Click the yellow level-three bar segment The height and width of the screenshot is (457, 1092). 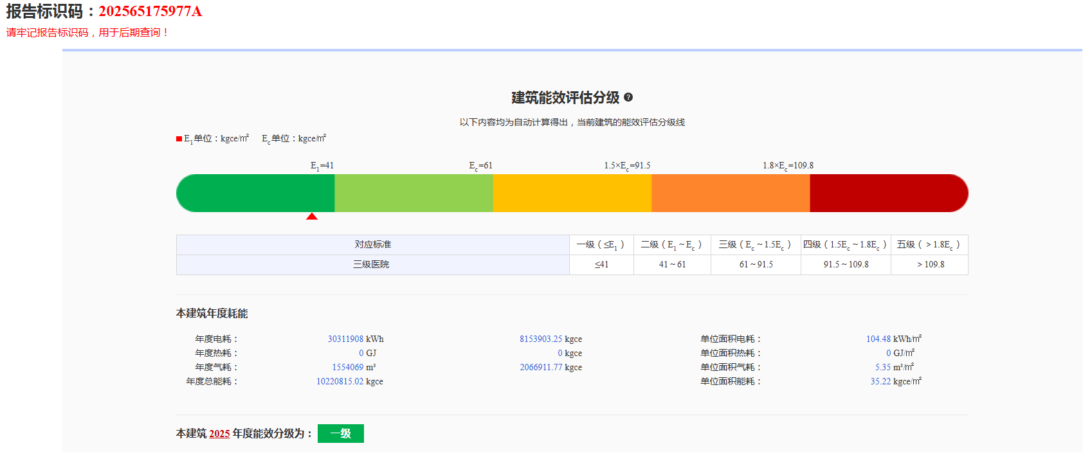572,193
